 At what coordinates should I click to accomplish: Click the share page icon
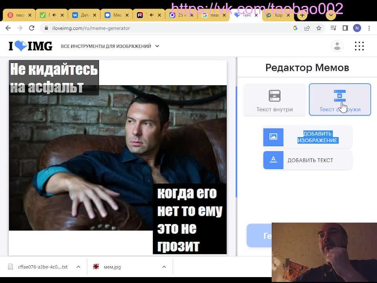click(307, 28)
